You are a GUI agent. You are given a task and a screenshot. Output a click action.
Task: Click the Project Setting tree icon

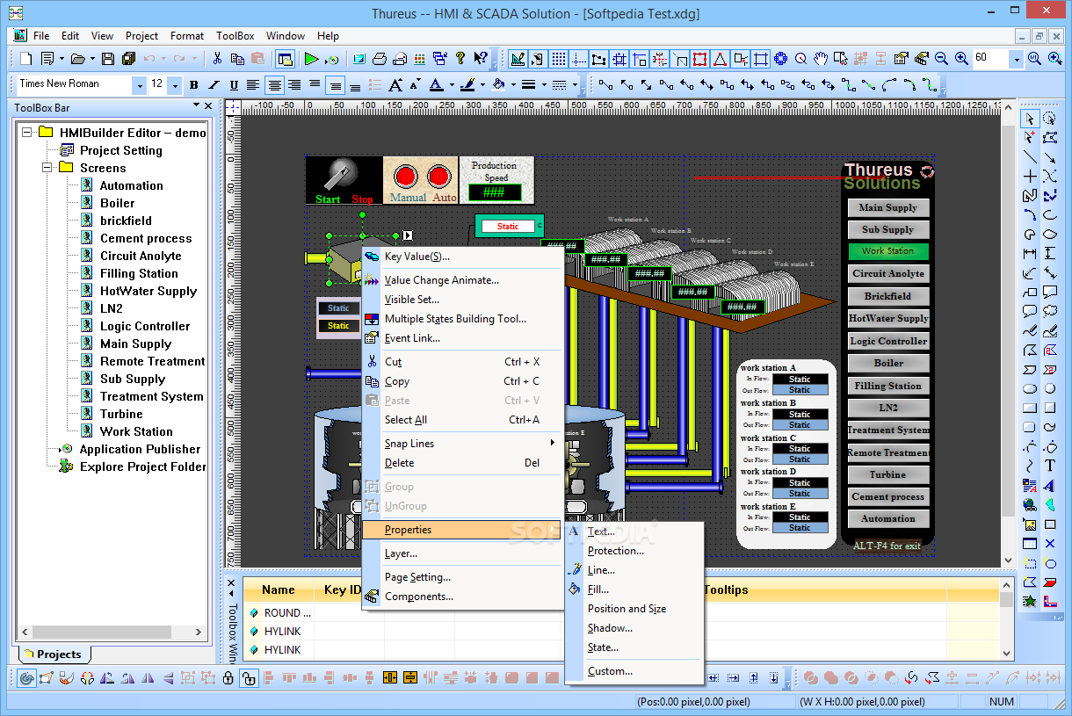click(68, 150)
